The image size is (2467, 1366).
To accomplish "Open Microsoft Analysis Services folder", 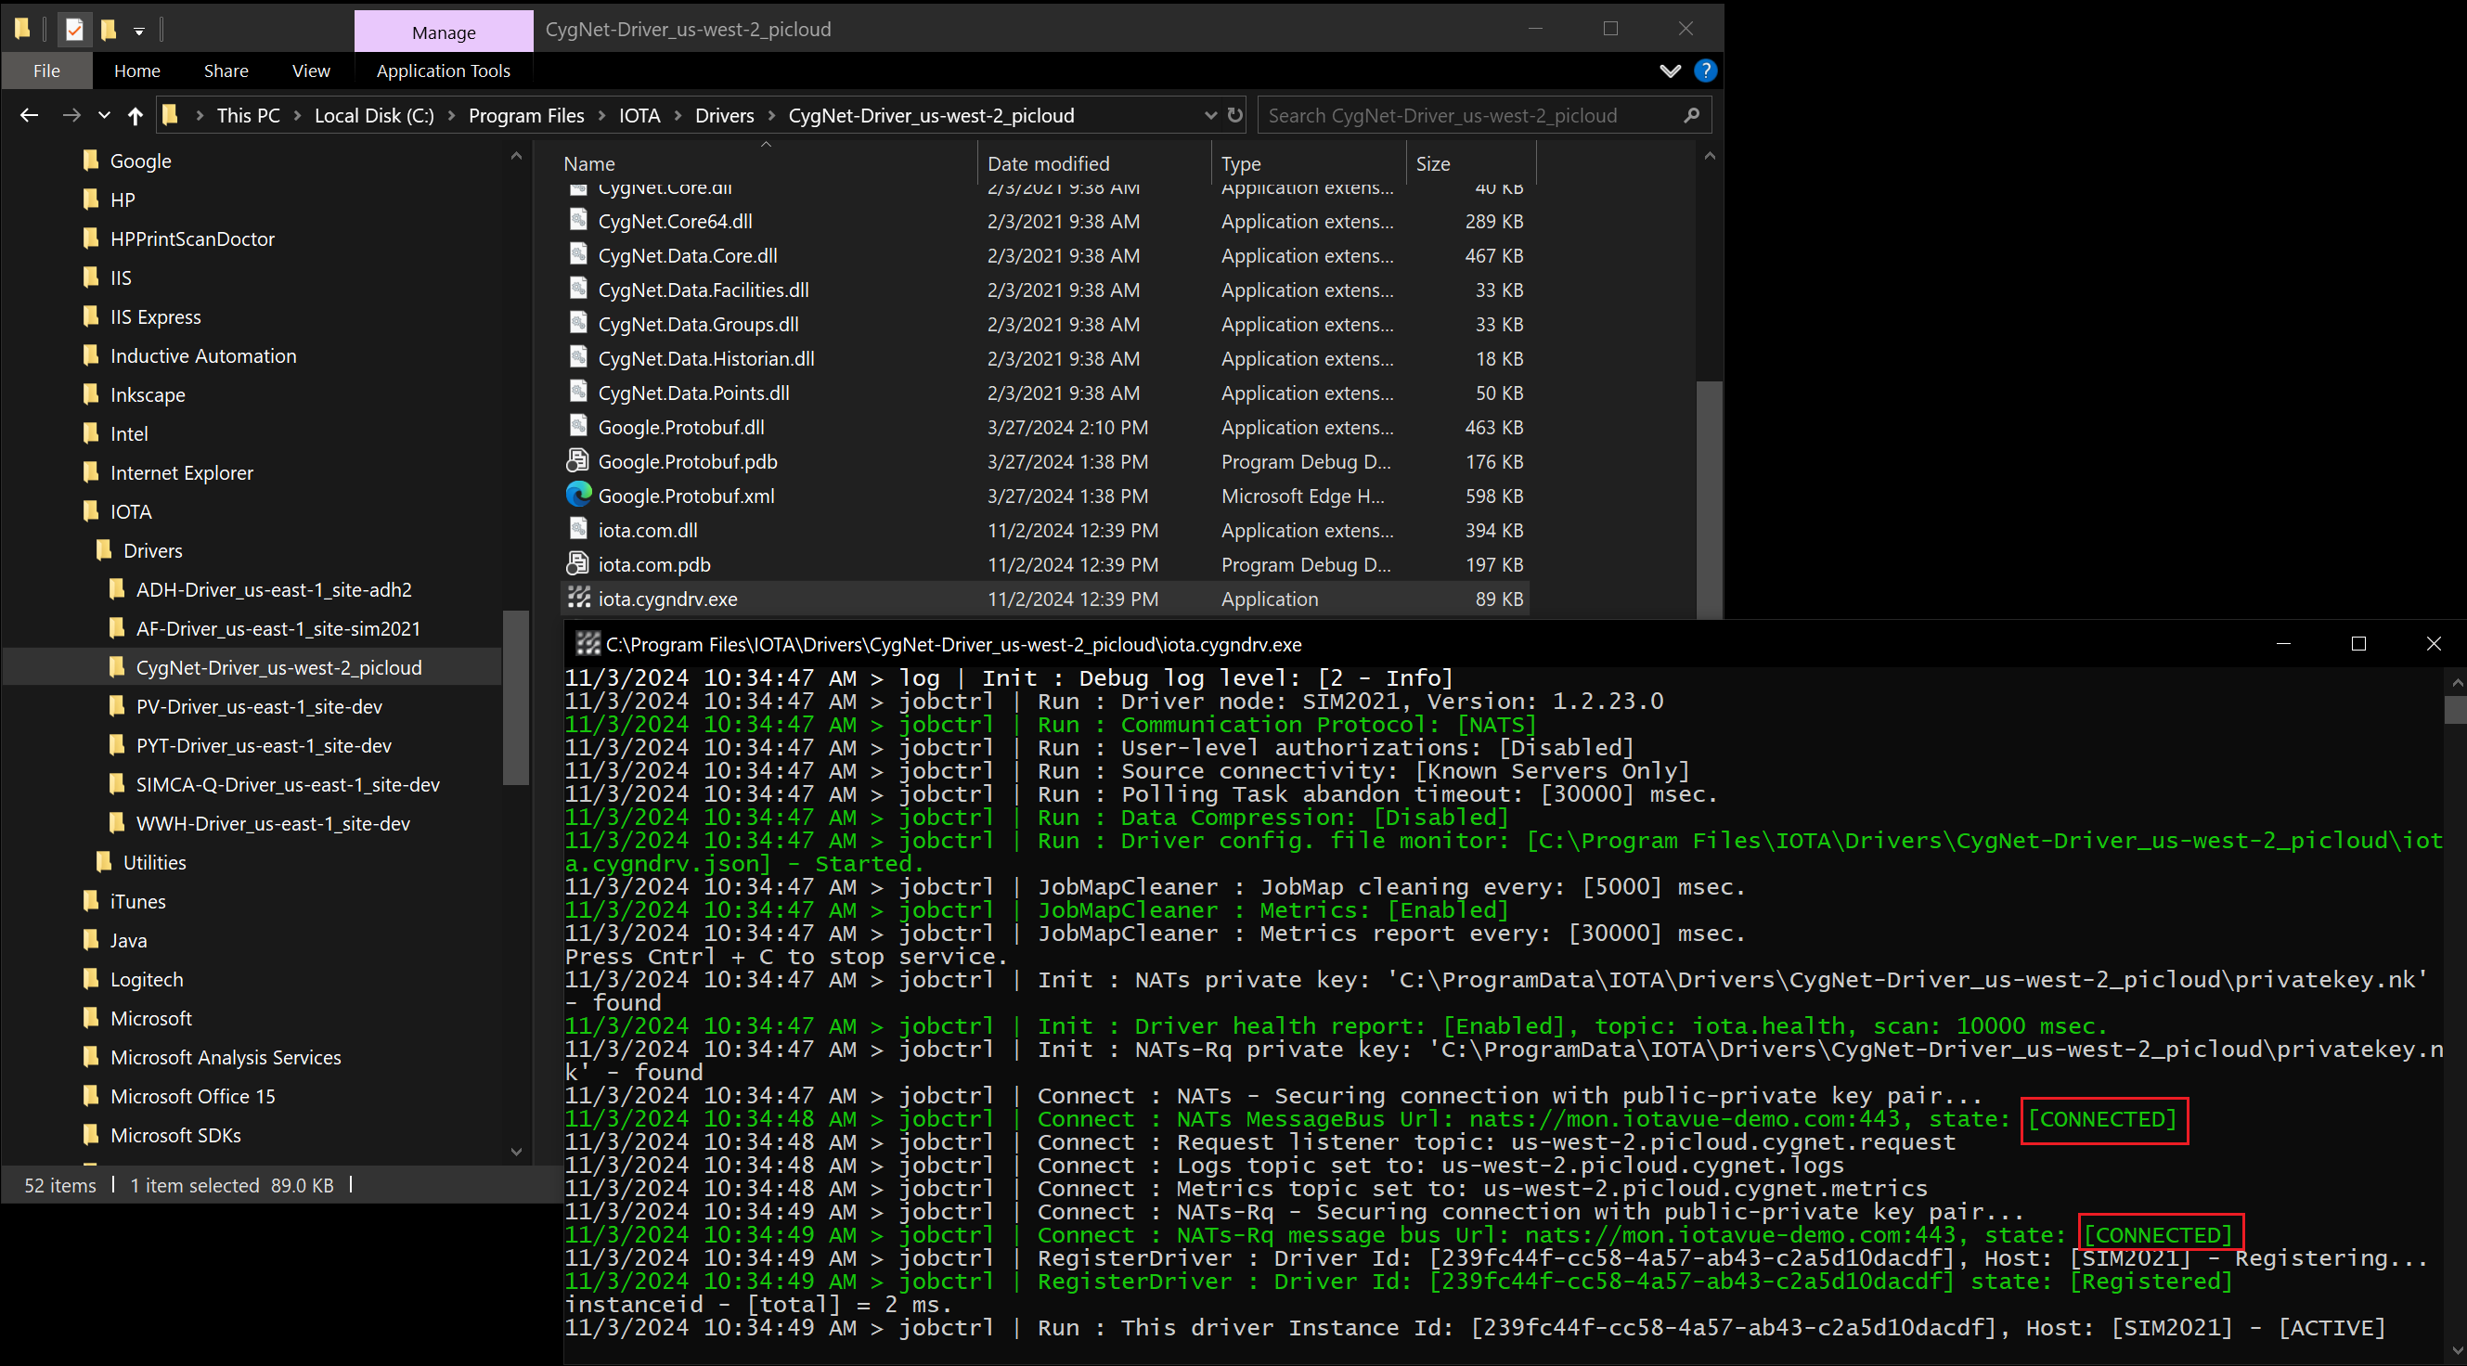I will (225, 1058).
